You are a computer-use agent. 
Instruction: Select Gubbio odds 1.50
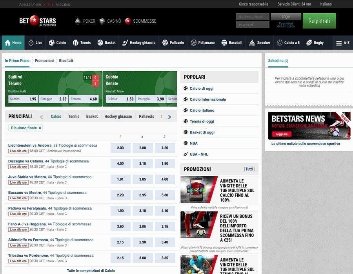pos(120,99)
